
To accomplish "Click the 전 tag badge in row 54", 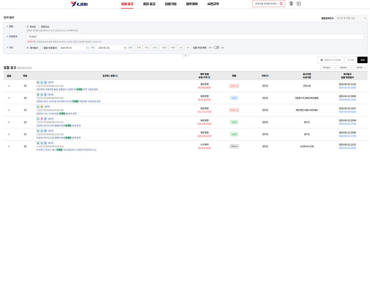I will click(x=45, y=95).
